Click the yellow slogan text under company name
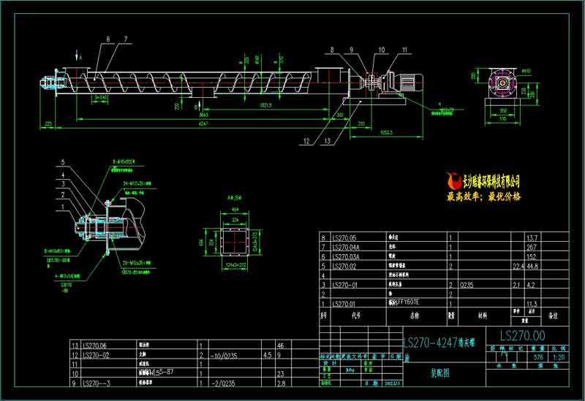 click(x=483, y=196)
